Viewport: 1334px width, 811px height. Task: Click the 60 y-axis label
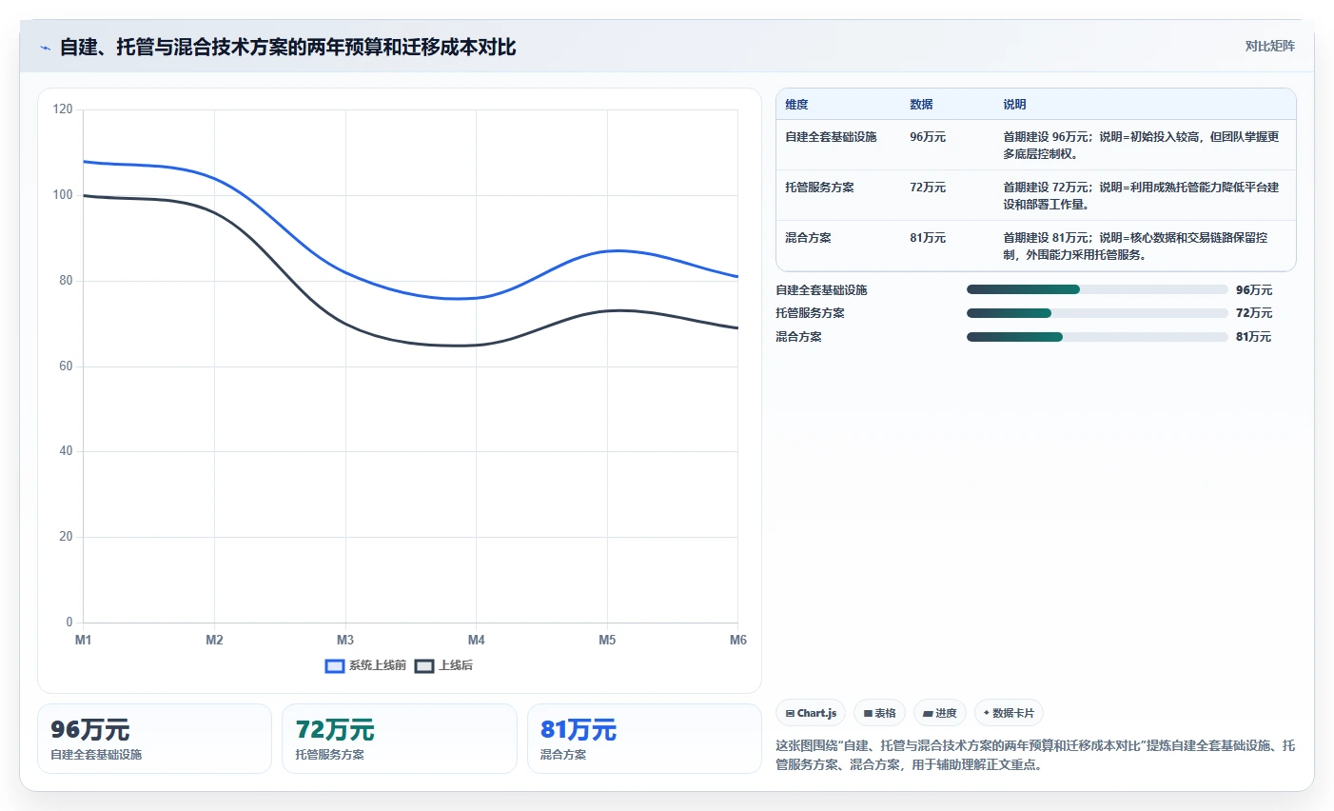coord(66,366)
